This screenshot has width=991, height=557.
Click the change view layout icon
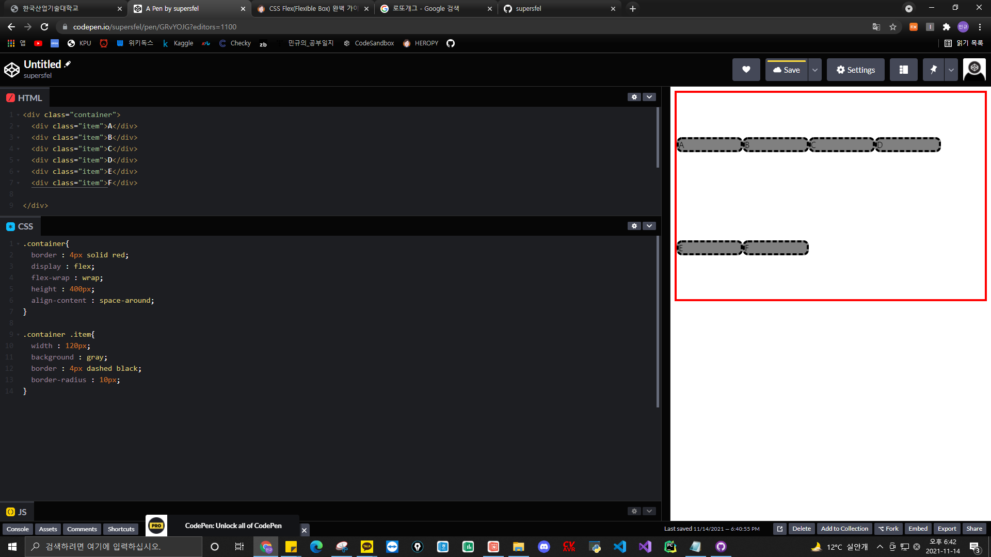(903, 70)
